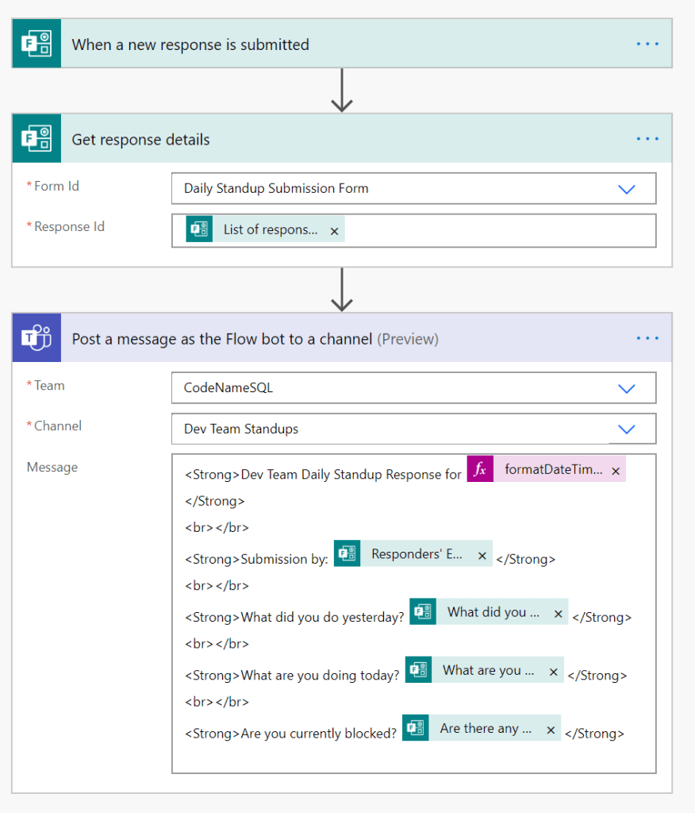This screenshot has height=813, width=695.
Task: Open the ellipsis menu for the trigger step
Action: point(647,44)
